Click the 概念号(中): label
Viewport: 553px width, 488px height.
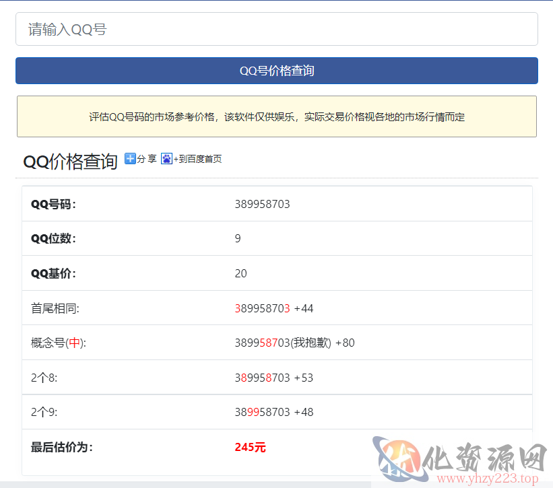click(59, 343)
